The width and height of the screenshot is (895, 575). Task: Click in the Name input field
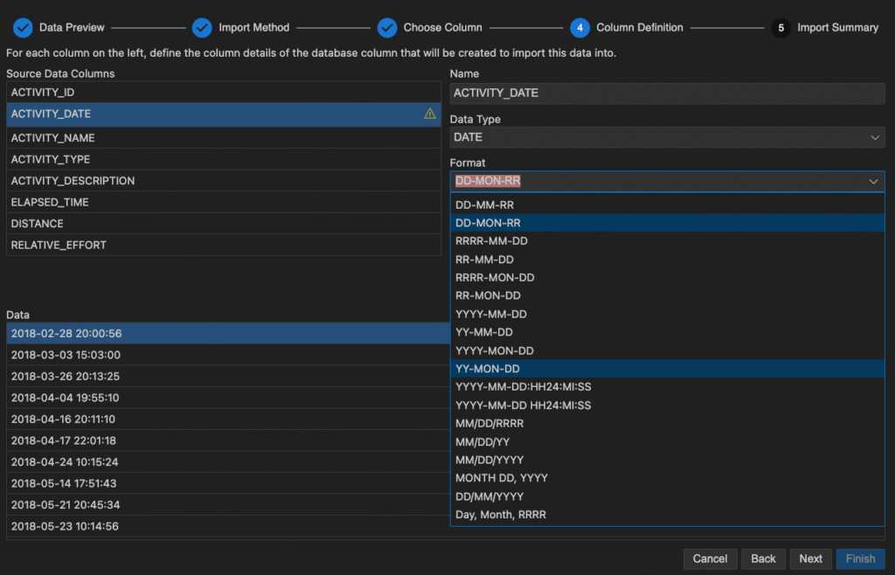667,93
